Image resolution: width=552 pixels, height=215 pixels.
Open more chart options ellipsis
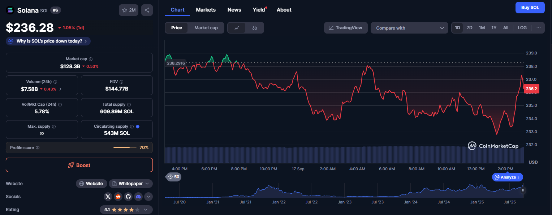click(538, 28)
